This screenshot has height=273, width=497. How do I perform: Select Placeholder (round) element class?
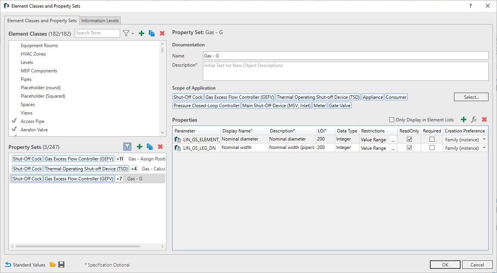[41, 88]
